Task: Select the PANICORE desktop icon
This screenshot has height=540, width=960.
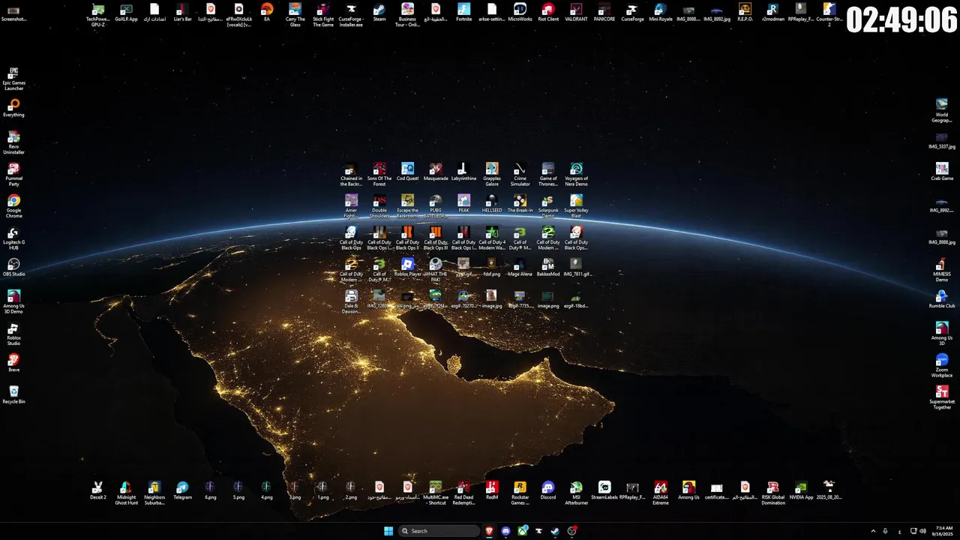Action: [604, 13]
